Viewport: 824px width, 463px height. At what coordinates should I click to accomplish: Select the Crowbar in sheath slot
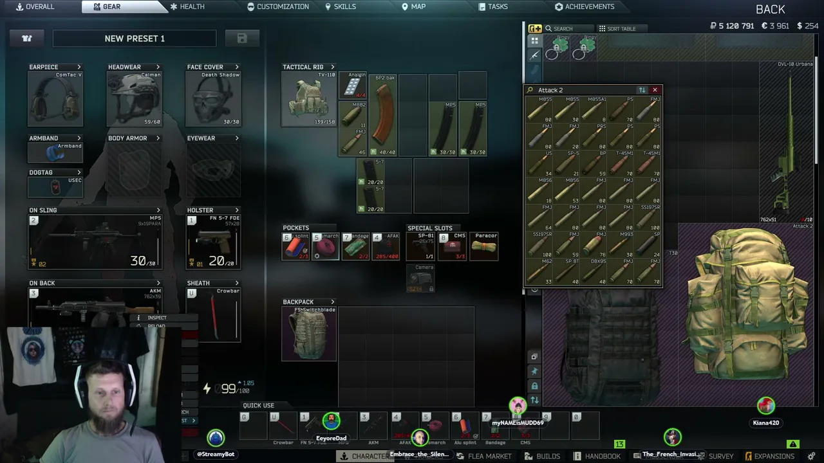(213, 314)
